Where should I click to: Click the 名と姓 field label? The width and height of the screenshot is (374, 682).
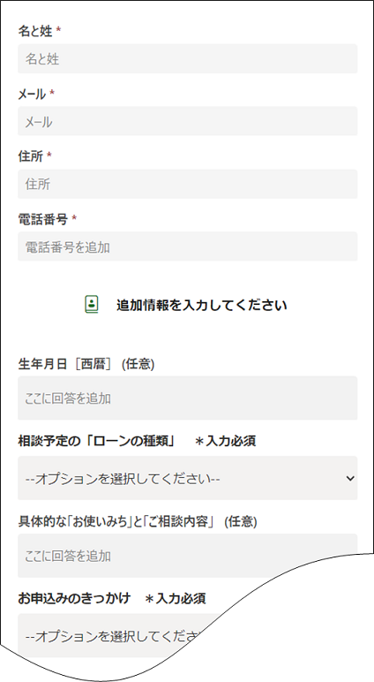35,31
